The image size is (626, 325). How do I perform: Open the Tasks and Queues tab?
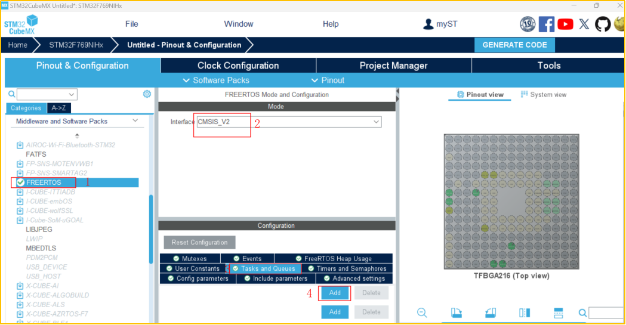263,269
